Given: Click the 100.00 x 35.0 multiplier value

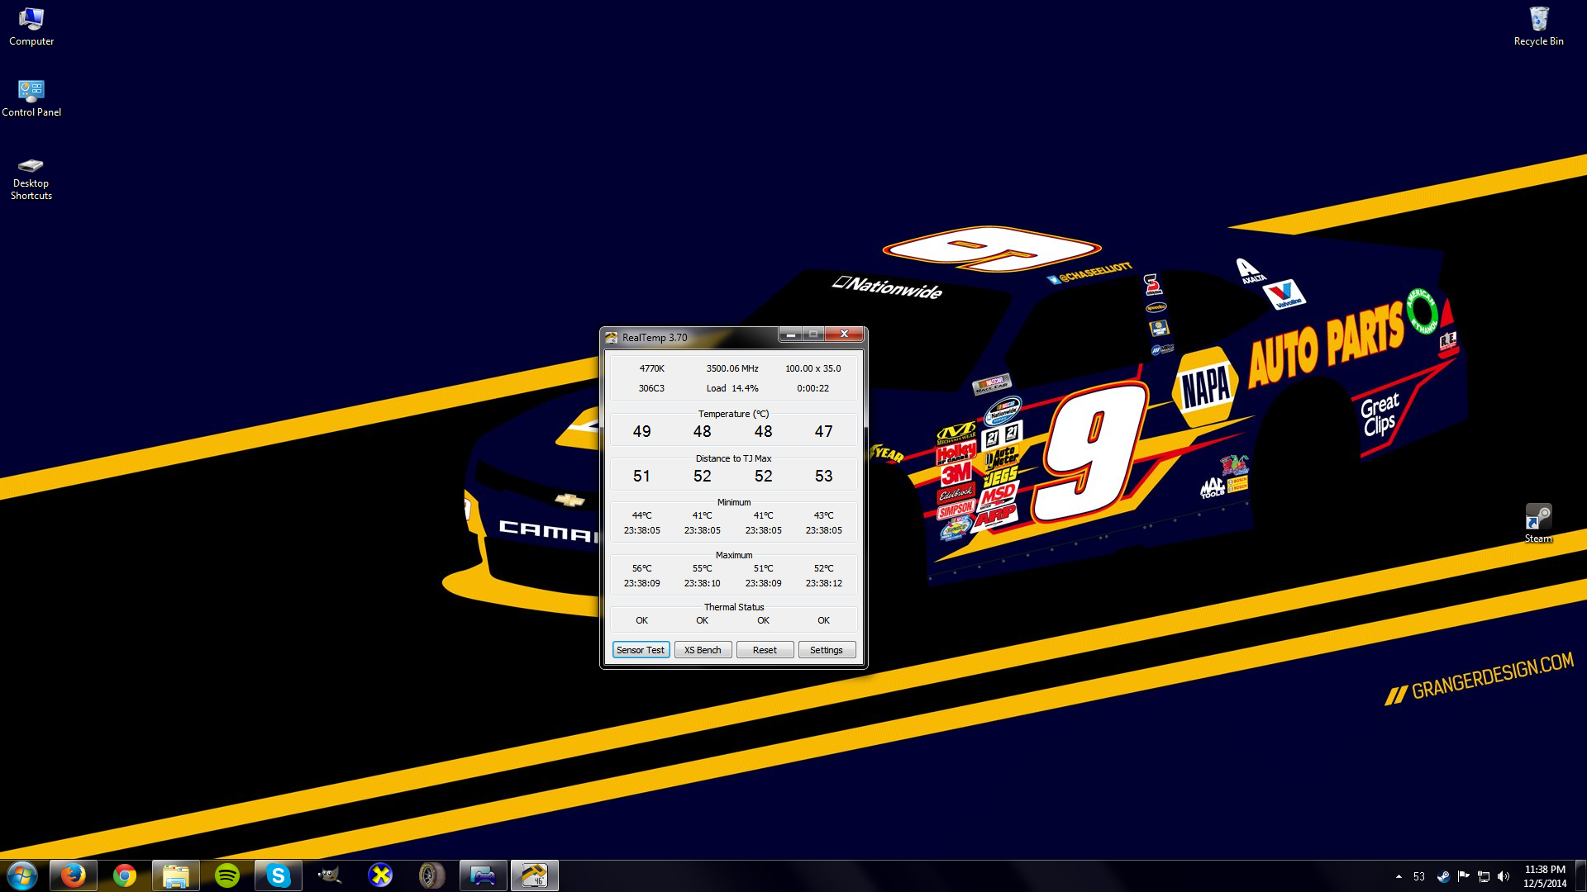Looking at the screenshot, I should (813, 368).
